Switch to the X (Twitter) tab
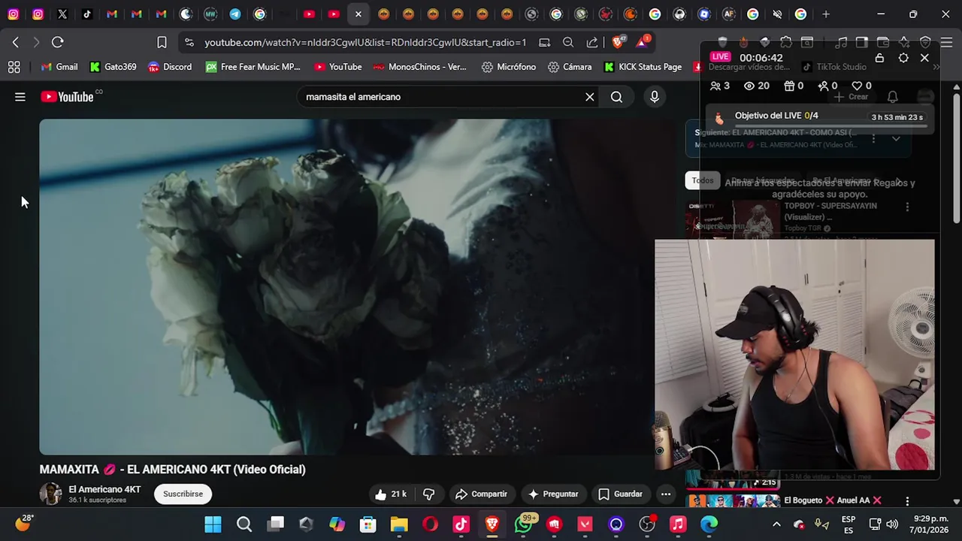The height and width of the screenshot is (541, 962). [x=62, y=14]
